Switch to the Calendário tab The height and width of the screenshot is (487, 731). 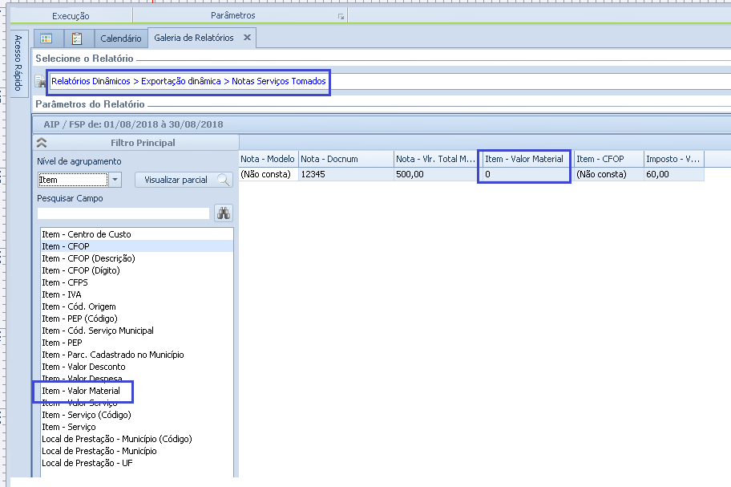click(x=120, y=39)
